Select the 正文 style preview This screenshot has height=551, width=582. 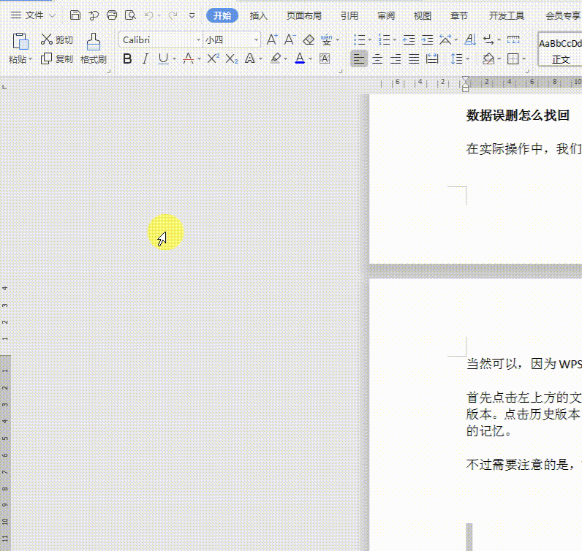click(x=561, y=50)
